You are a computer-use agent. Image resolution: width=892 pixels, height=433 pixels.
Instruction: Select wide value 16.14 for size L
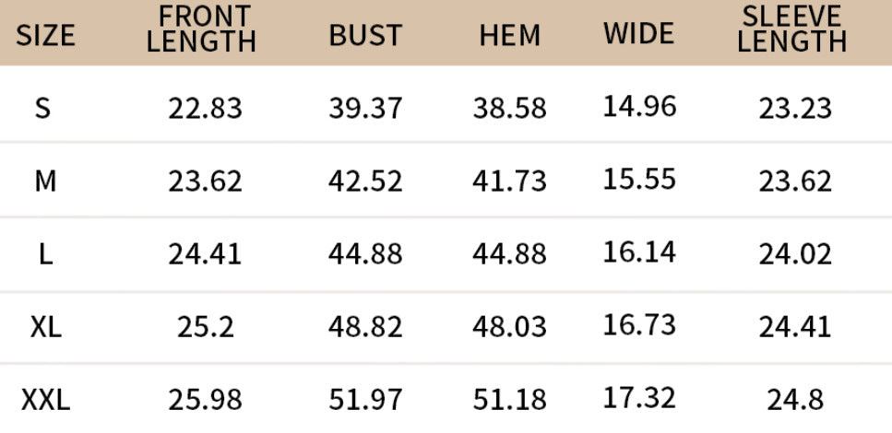click(x=639, y=252)
